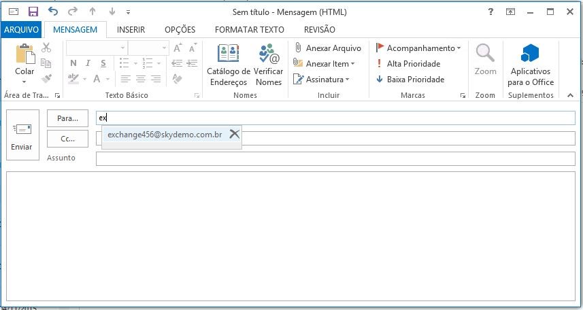583x310 pixels.
Task: Click in the Assunto subject field
Action: (x=335, y=158)
